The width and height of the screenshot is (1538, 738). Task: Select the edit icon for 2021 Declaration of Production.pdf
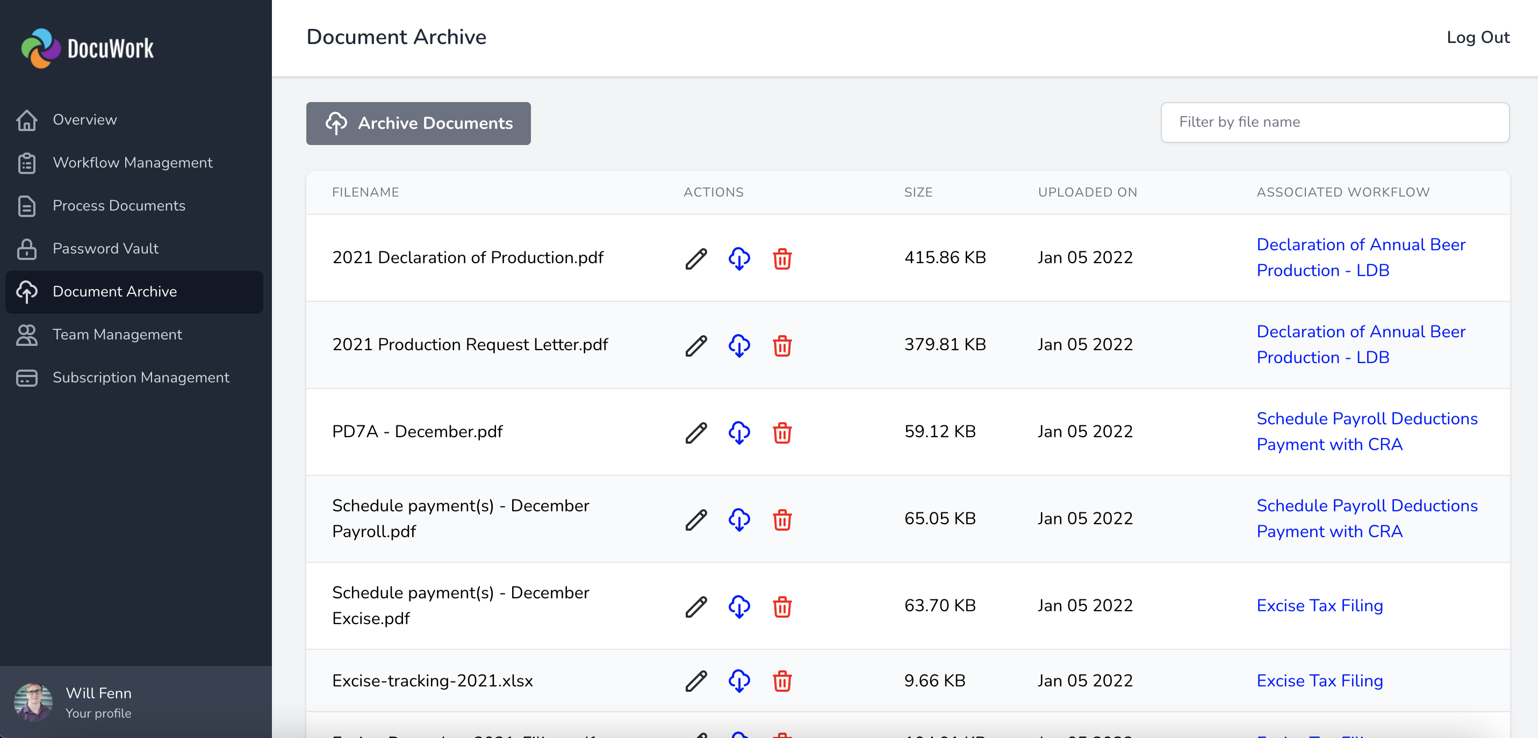[x=695, y=258]
